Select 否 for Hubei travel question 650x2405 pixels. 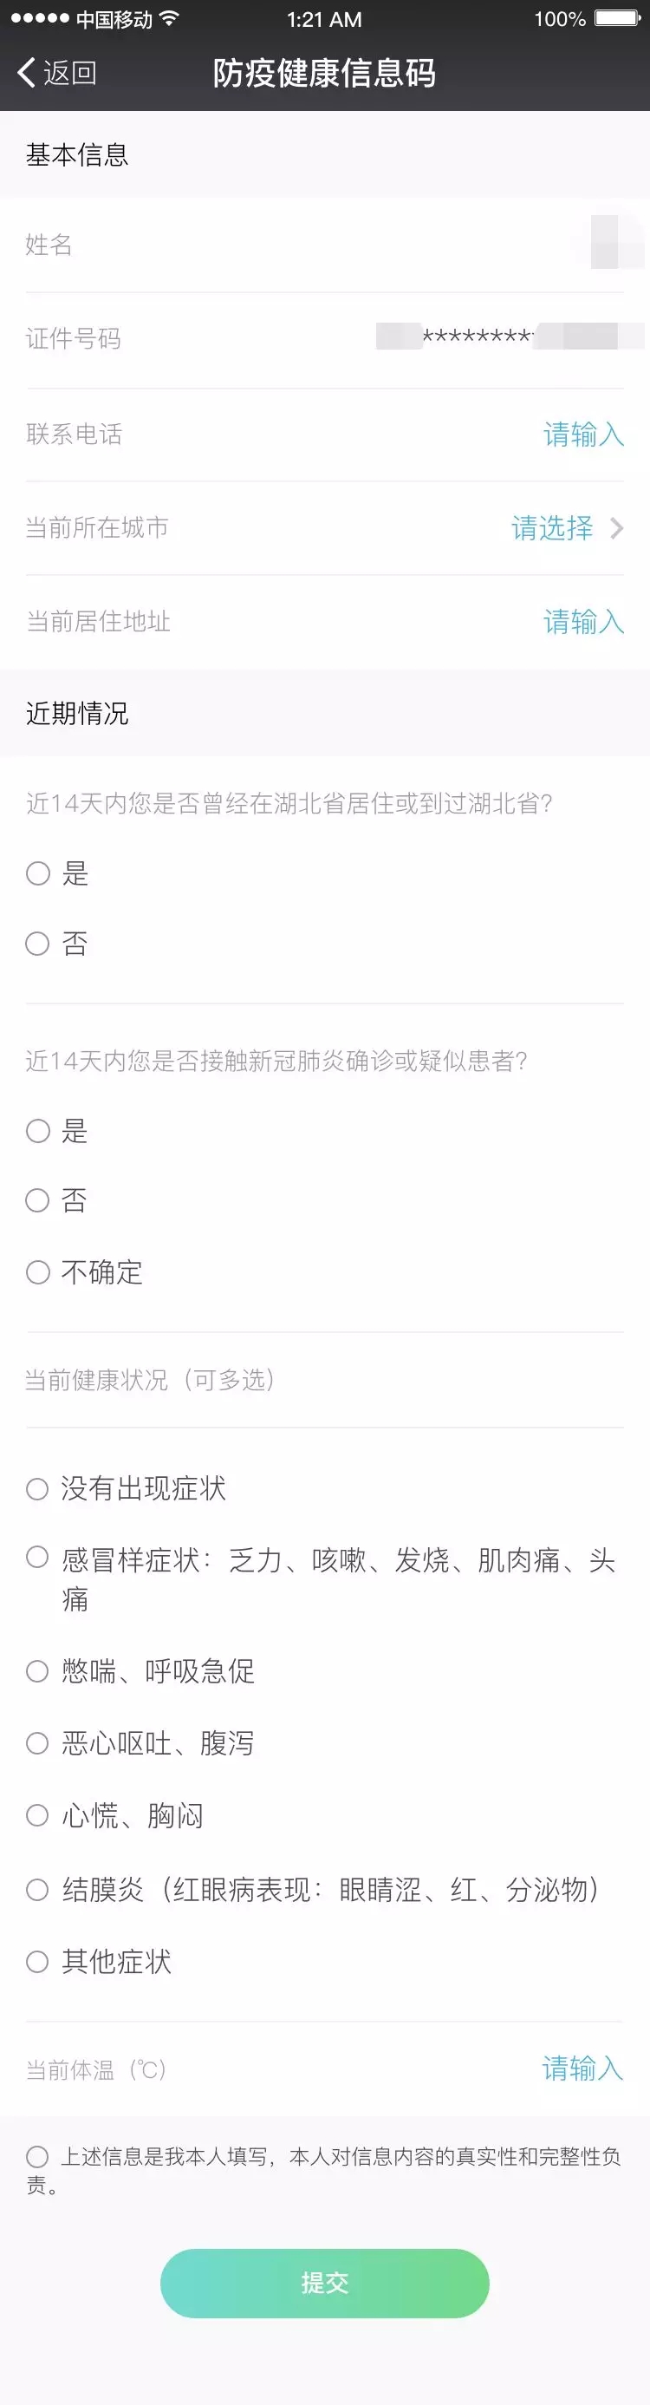(x=38, y=944)
